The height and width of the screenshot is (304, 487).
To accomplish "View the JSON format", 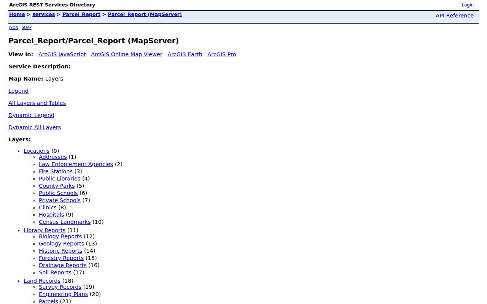I will pyautogui.click(x=14, y=28).
